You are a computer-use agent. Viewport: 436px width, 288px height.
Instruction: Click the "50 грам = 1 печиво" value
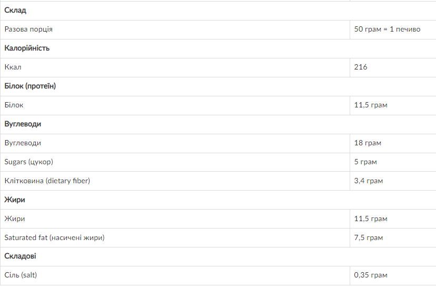387,29
